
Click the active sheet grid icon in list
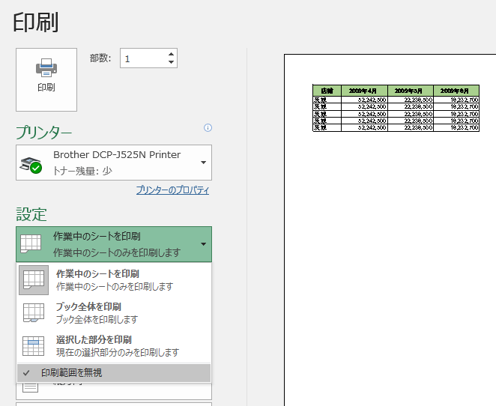tap(34, 280)
